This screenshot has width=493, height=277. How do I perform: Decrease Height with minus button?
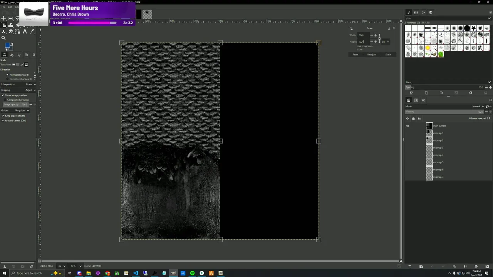372,42
